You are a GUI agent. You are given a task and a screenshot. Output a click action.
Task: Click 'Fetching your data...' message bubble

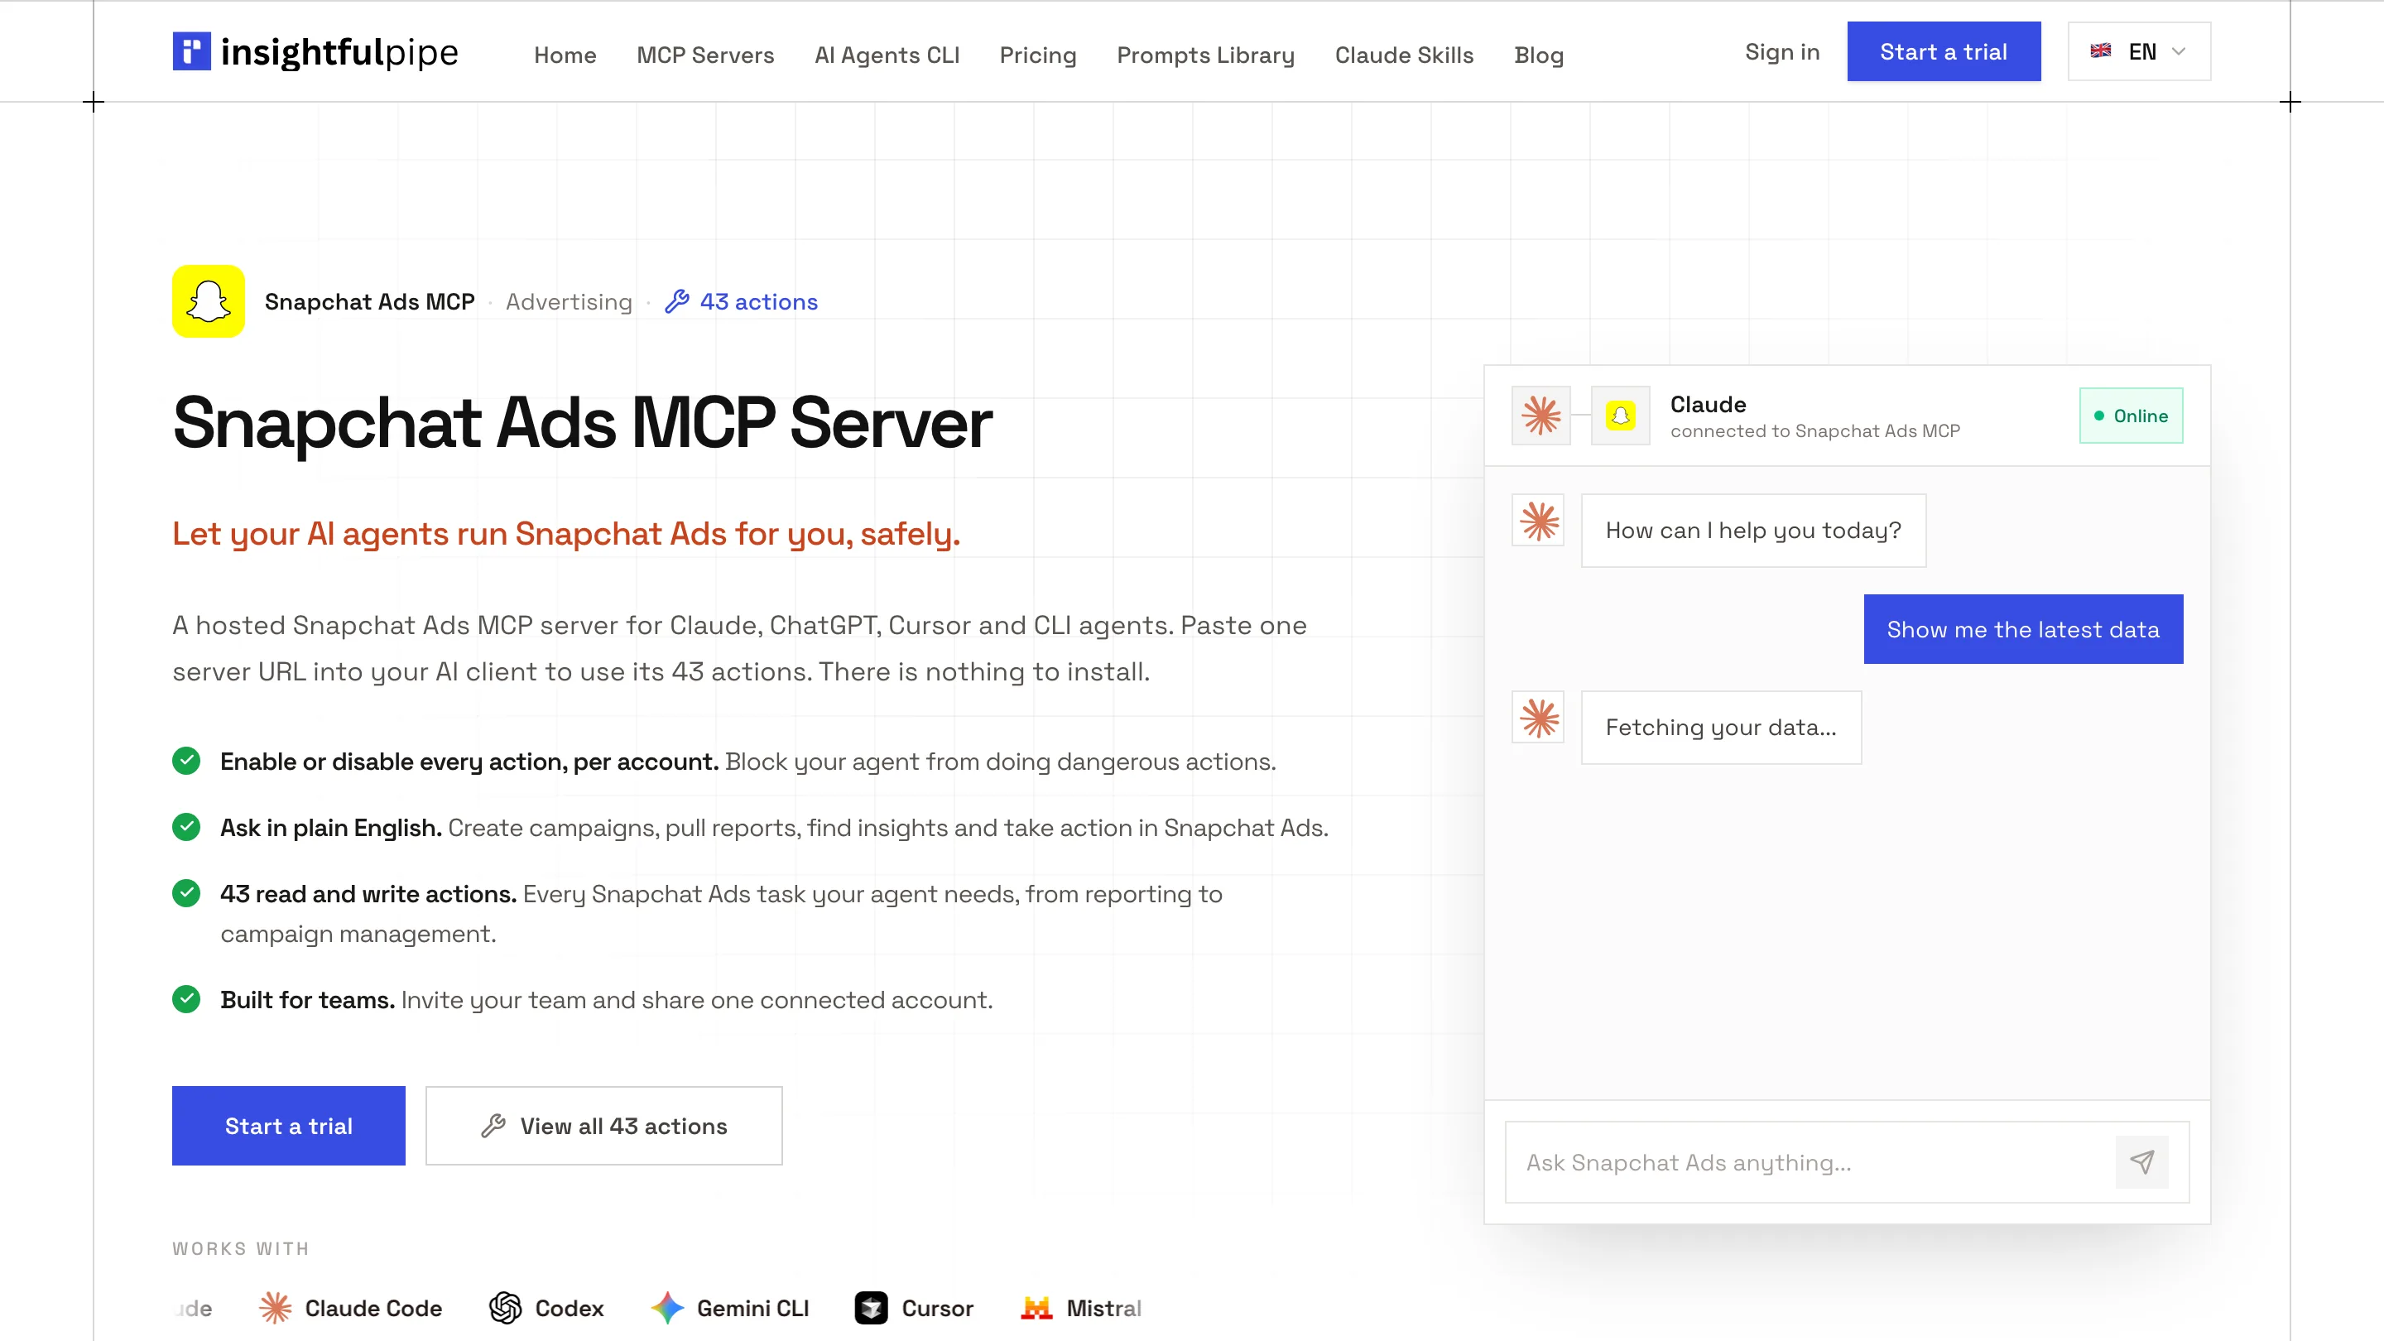click(x=1720, y=728)
